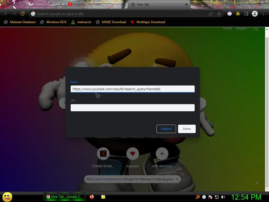Click the Name input field in dialog
269x202 pixels.
[133, 89]
